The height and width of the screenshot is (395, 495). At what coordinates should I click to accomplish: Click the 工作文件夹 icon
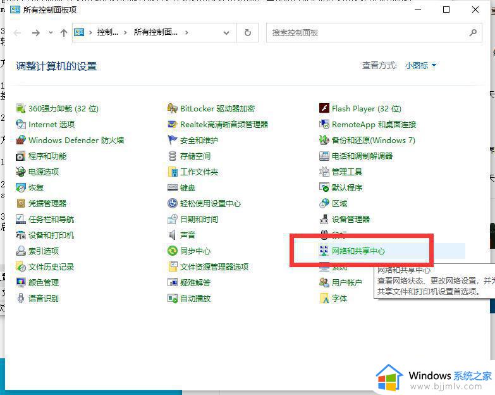pyautogui.click(x=173, y=172)
